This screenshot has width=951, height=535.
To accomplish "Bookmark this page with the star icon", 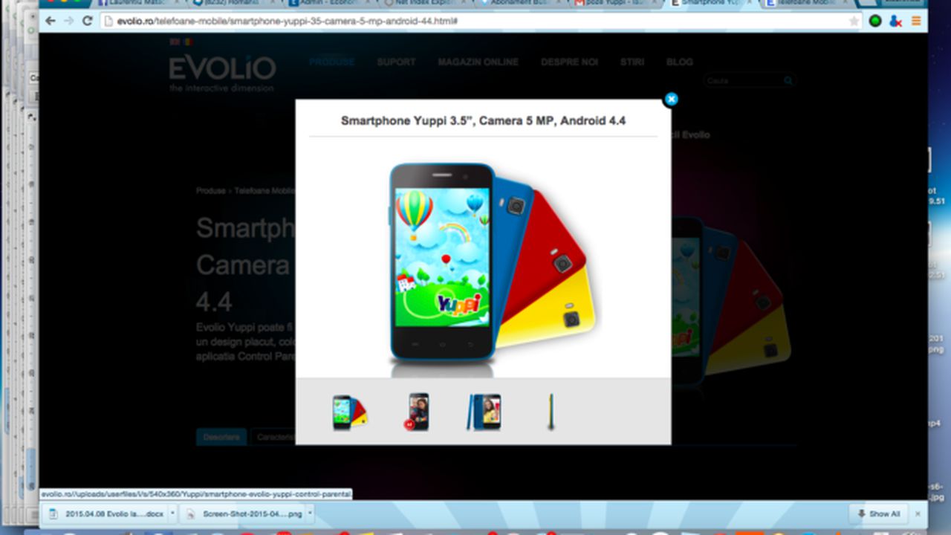I will 854,22.
